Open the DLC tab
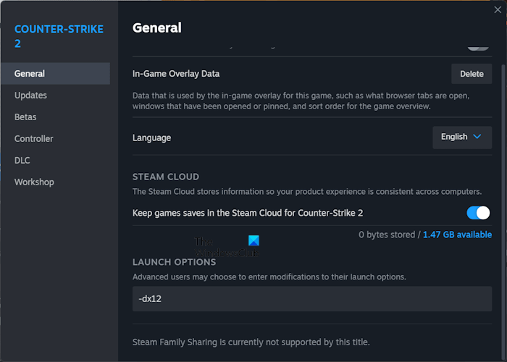 pos(22,160)
